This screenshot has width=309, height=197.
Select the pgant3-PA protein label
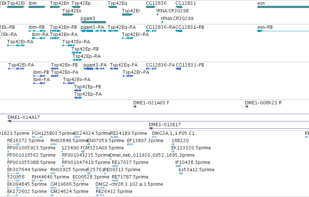pos(95,65)
